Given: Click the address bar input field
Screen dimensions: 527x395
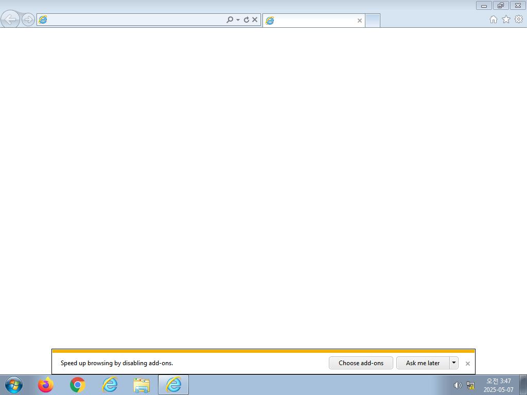Looking at the screenshot, I should 136,20.
